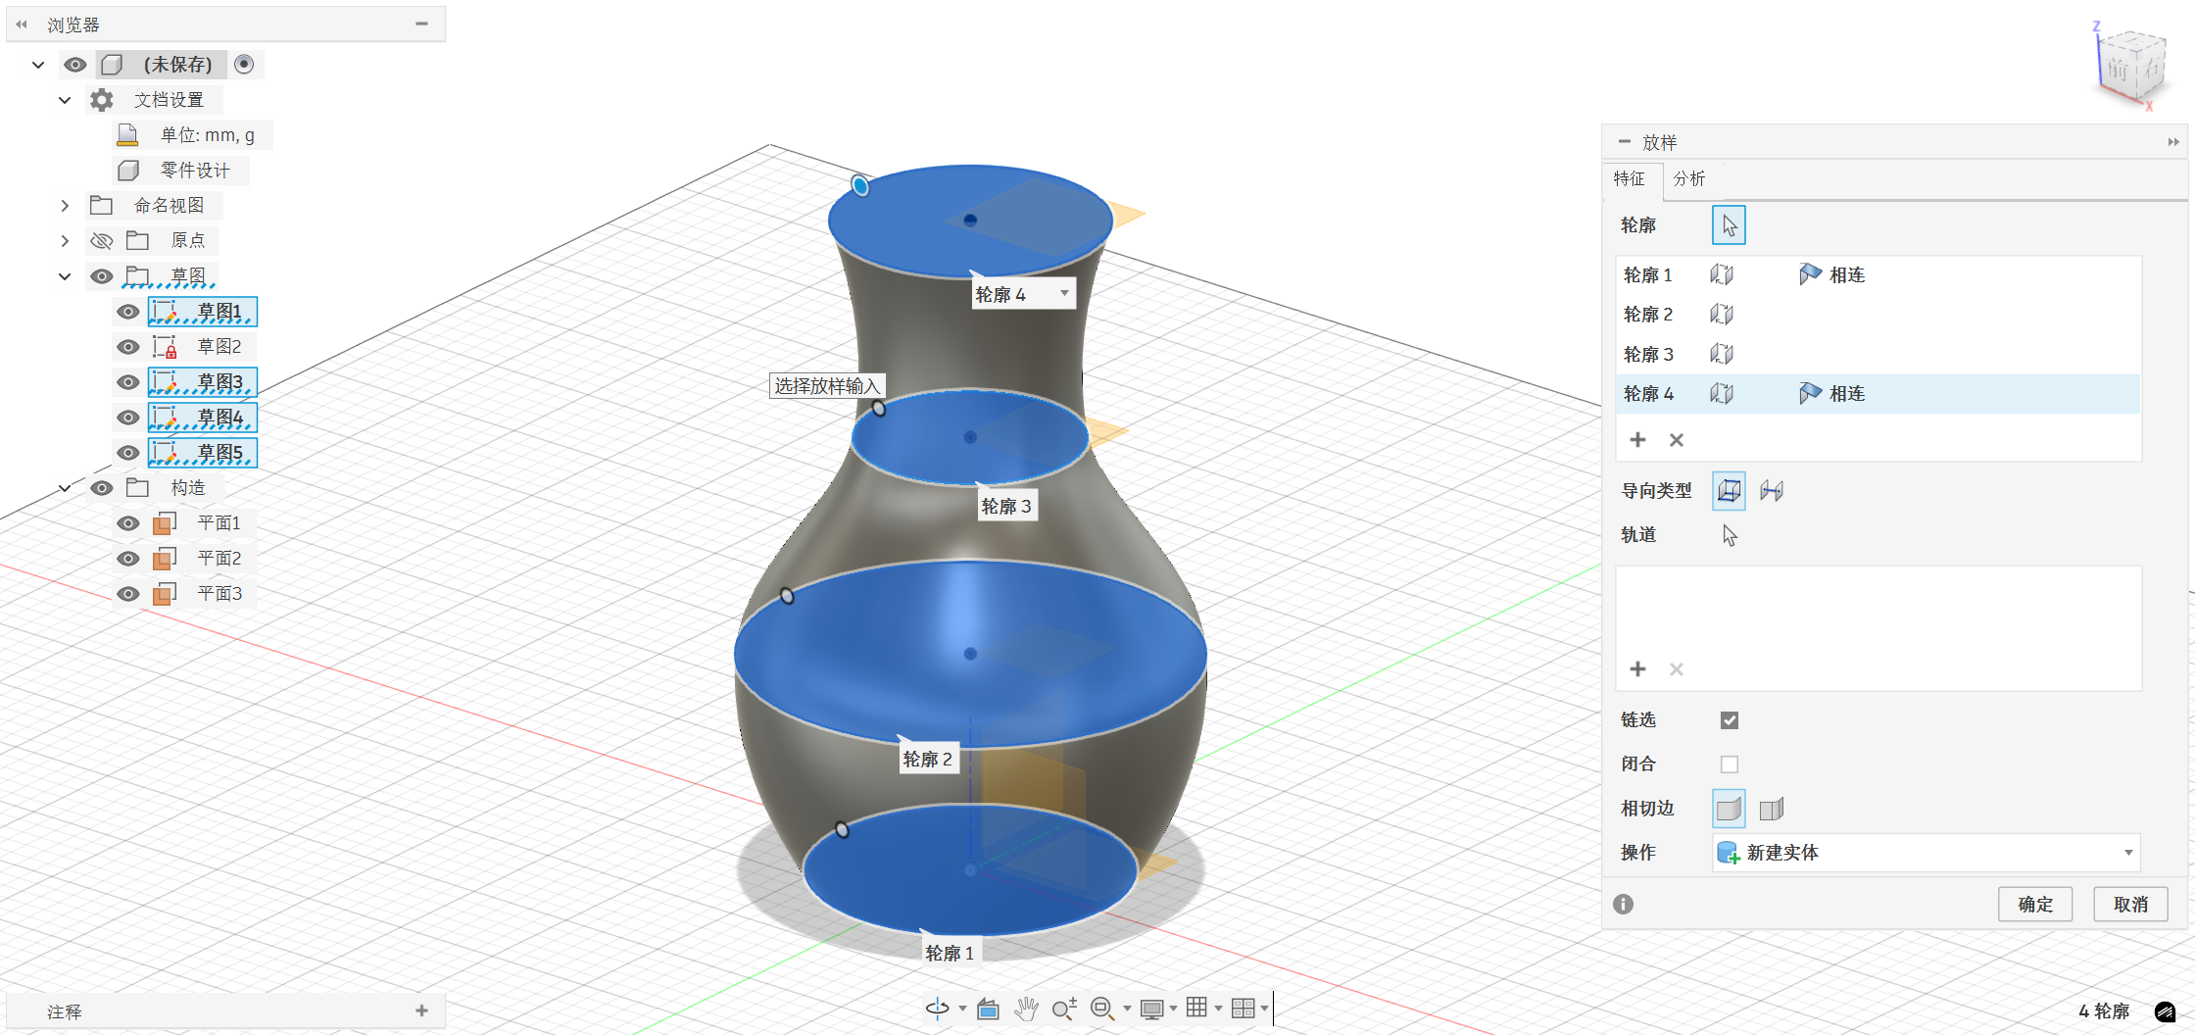Hide 平面1 visibility eye
The width and height of the screenshot is (2195, 1035).
(127, 523)
